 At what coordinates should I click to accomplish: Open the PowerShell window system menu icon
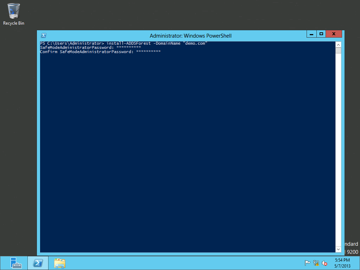pos(43,36)
